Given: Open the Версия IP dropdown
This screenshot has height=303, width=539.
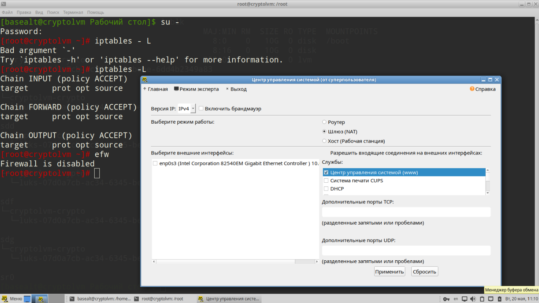Looking at the screenshot, I should point(187,109).
